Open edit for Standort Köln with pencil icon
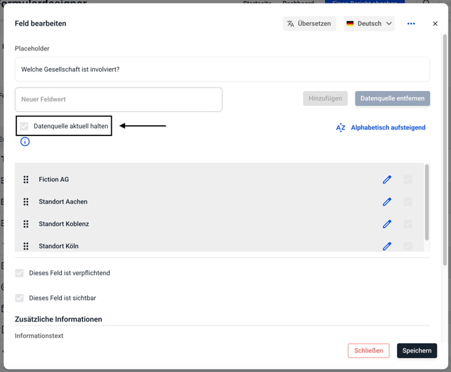Viewport: 451px width, 372px height. pos(387,246)
